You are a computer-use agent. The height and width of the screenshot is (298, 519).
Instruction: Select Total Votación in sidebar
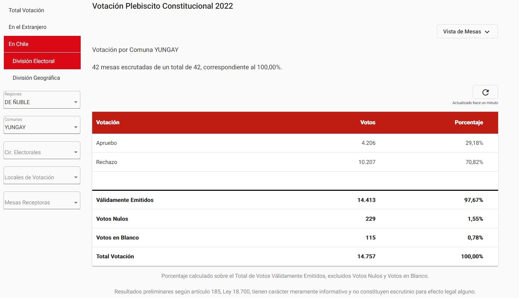coord(26,10)
